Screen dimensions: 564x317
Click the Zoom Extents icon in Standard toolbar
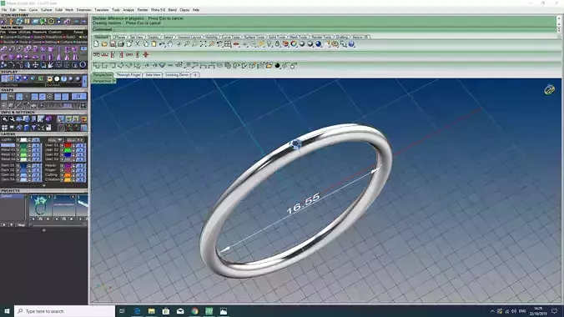[x=204, y=44]
